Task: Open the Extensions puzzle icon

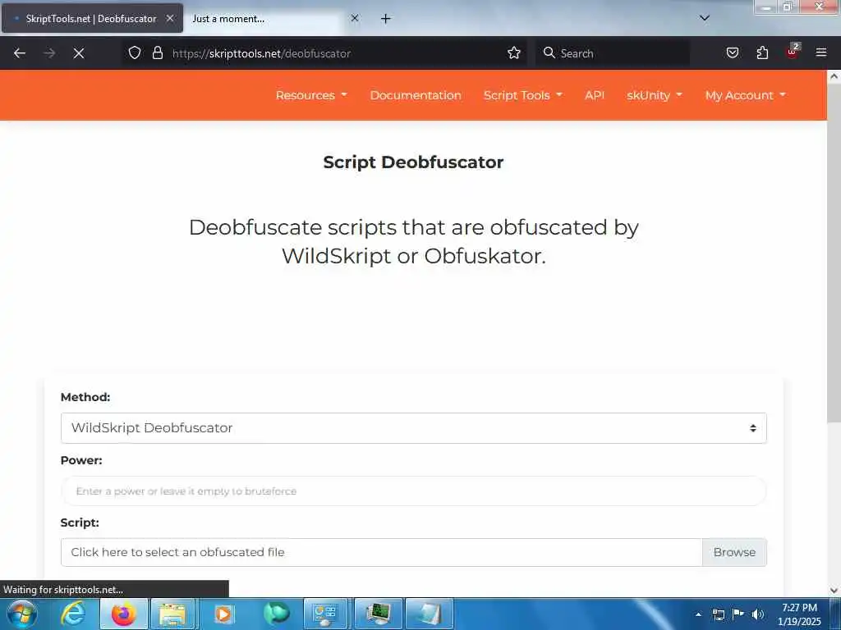Action: (762, 52)
